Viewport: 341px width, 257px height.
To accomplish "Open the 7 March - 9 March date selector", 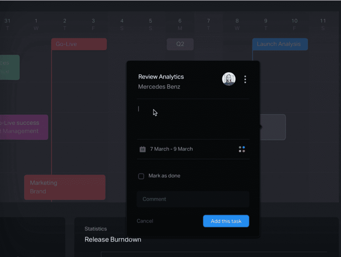I will [171, 149].
